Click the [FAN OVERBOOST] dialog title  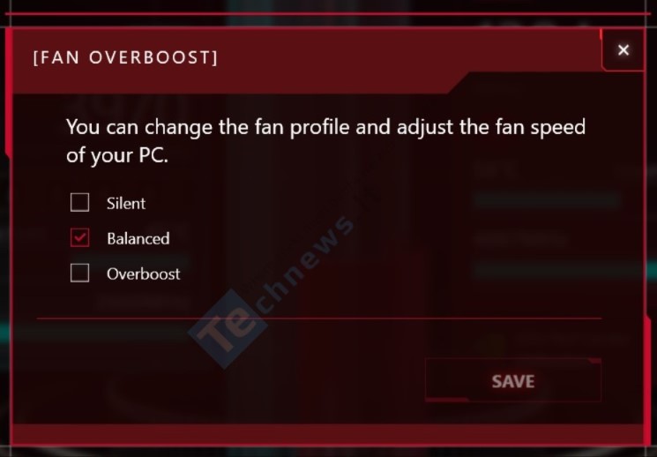(126, 57)
